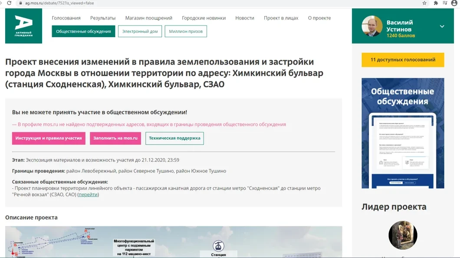Open the Голосования menu item
The image size is (460, 258).
click(66, 18)
